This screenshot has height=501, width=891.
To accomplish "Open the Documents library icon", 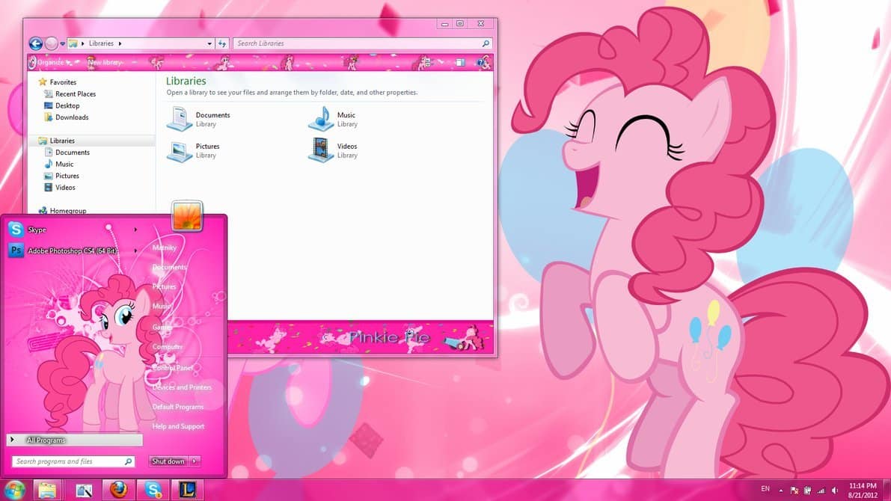I will coord(180,118).
